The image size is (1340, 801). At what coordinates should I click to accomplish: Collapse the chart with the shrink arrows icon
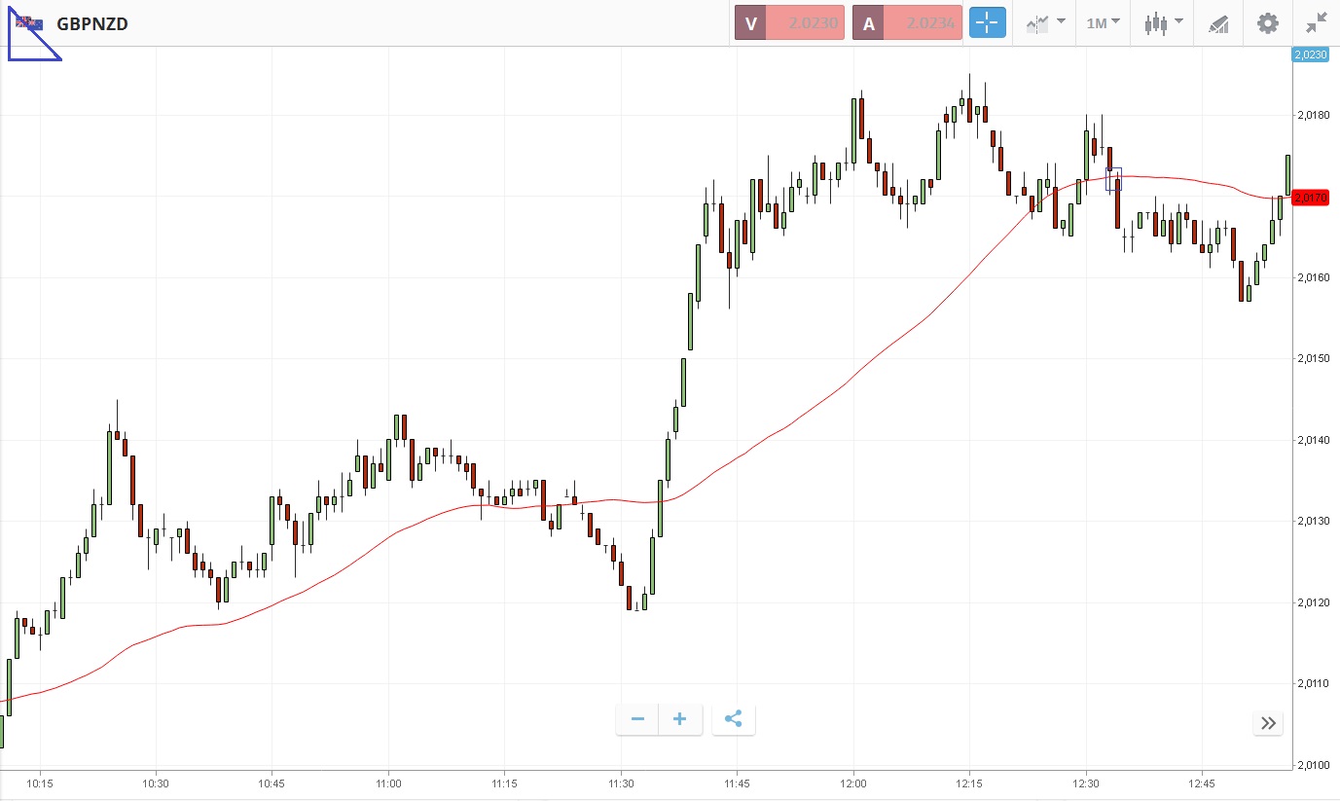[x=1316, y=22]
